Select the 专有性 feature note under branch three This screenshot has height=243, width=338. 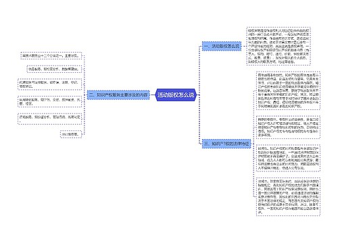pos(288,127)
